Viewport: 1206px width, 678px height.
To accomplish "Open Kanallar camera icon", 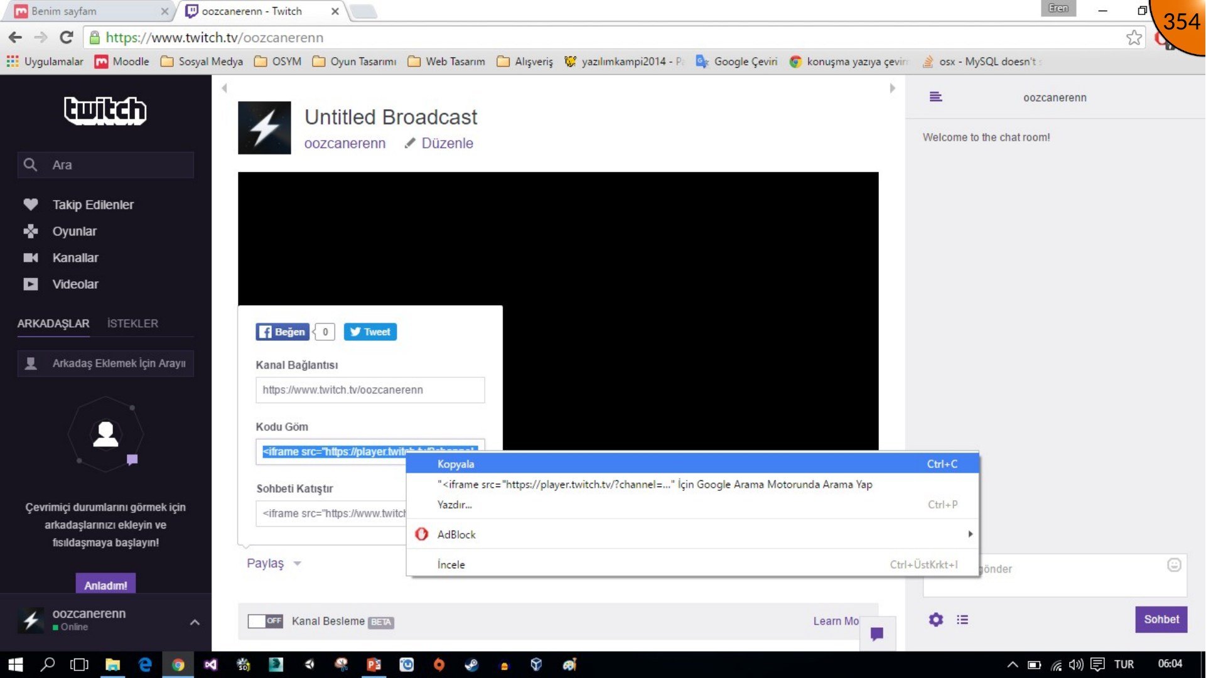I will click(x=30, y=257).
